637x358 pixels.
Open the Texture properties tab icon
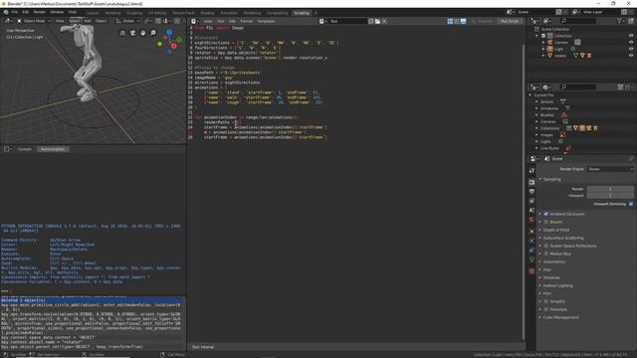tap(531, 270)
